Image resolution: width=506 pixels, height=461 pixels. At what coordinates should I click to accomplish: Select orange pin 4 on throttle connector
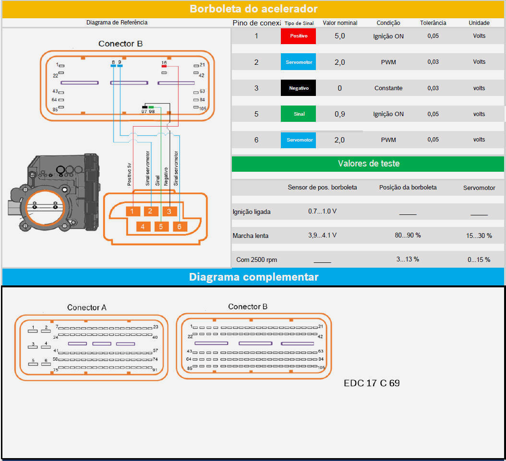[x=143, y=226]
